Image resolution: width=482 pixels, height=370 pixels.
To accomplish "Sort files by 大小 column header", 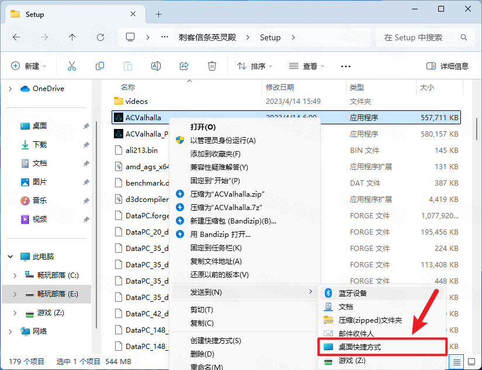I will (x=427, y=88).
